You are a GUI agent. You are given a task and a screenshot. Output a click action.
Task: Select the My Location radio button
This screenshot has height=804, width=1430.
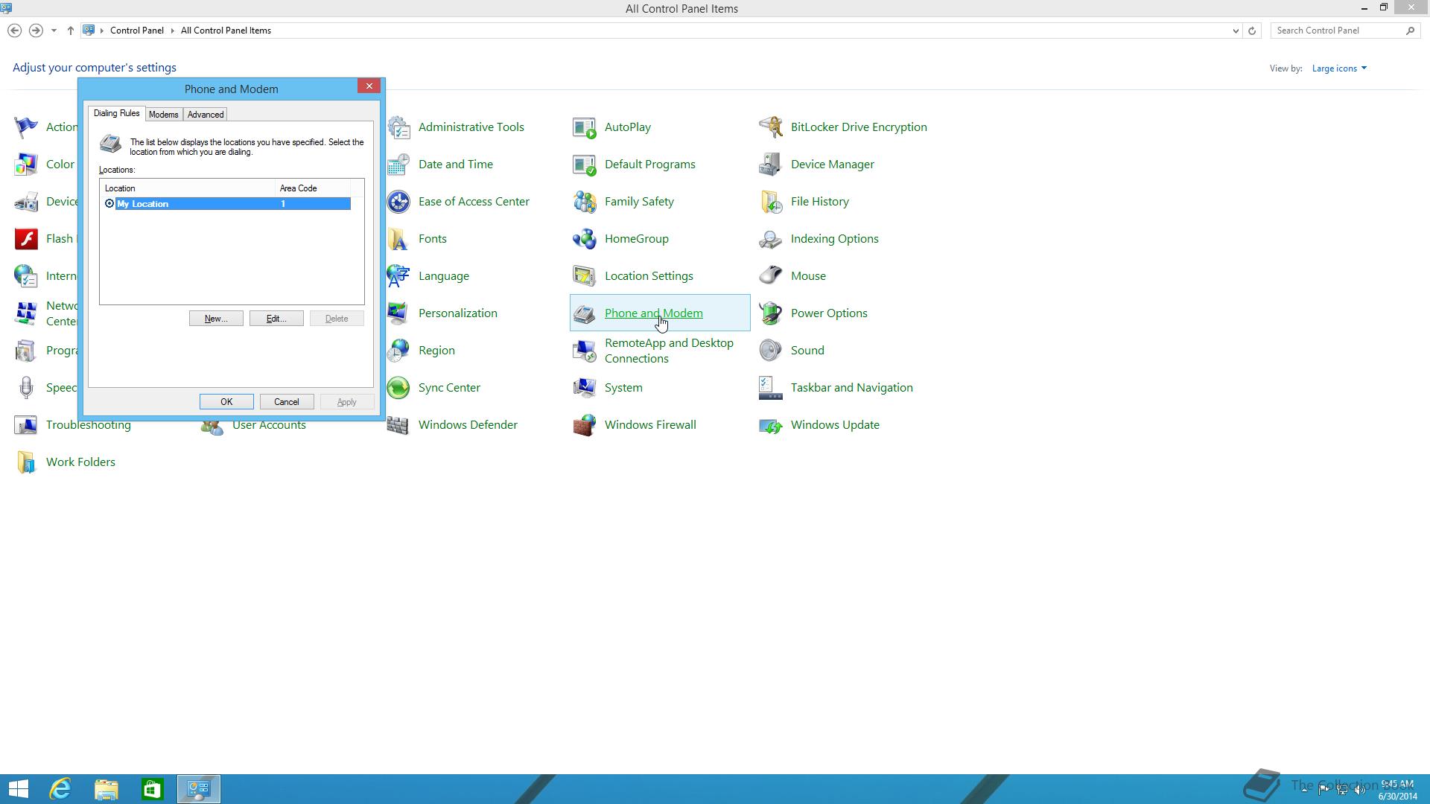coord(109,204)
